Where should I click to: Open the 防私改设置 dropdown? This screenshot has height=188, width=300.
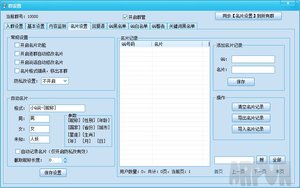tap(55, 81)
